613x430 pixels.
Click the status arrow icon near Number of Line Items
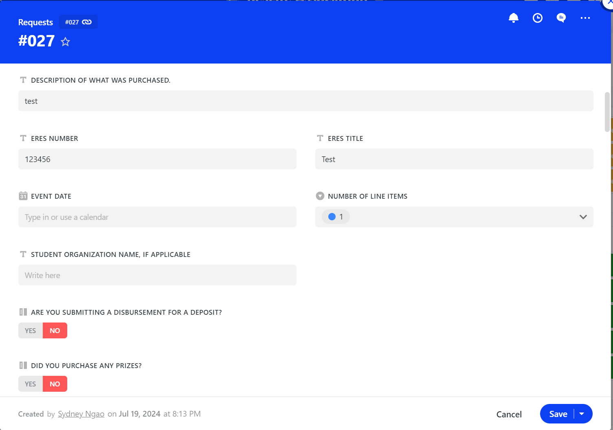tap(320, 196)
